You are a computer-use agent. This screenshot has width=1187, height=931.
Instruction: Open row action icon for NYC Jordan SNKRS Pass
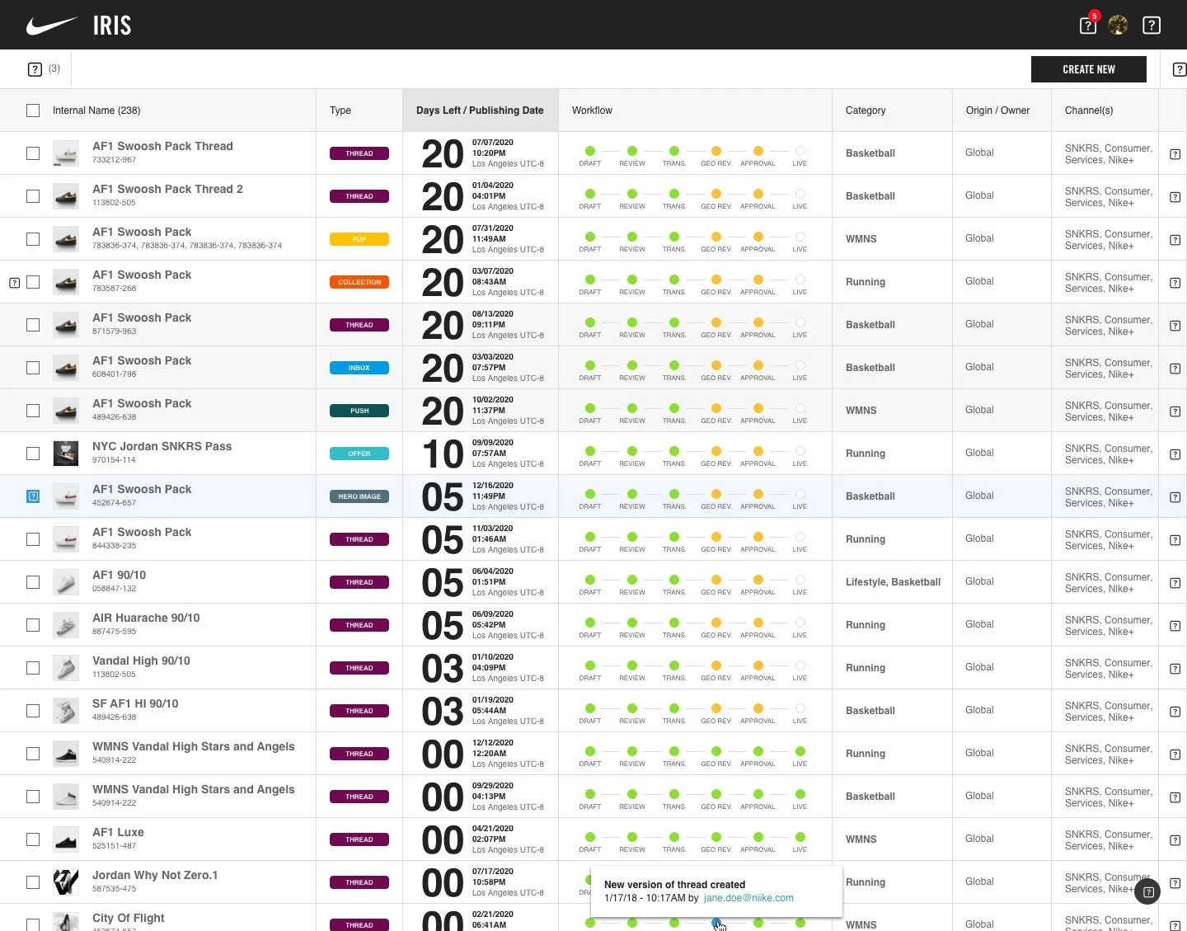click(1175, 454)
